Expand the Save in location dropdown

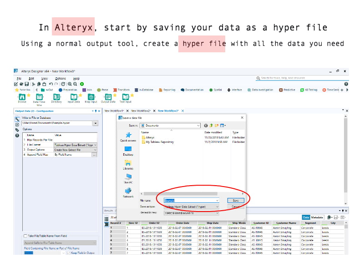pyautogui.click(x=198, y=125)
